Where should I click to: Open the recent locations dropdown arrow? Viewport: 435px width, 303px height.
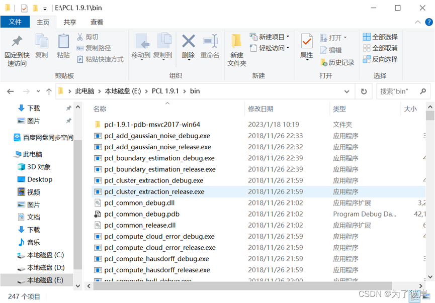tap(38, 91)
